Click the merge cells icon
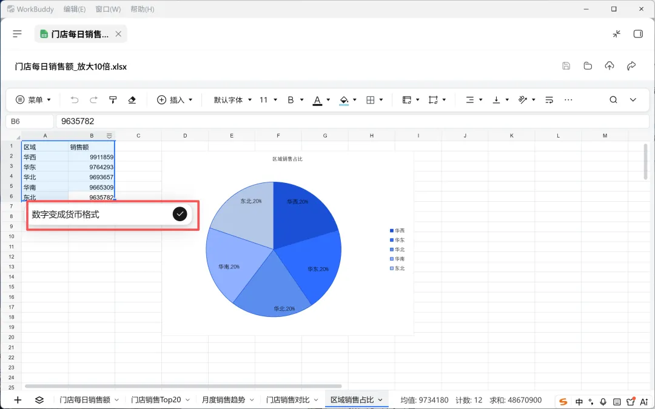655x409 pixels. (x=433, y=100)
